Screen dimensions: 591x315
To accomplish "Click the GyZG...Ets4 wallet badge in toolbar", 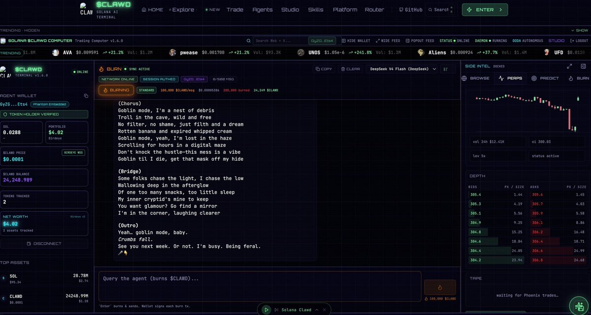I will [322, 41].
